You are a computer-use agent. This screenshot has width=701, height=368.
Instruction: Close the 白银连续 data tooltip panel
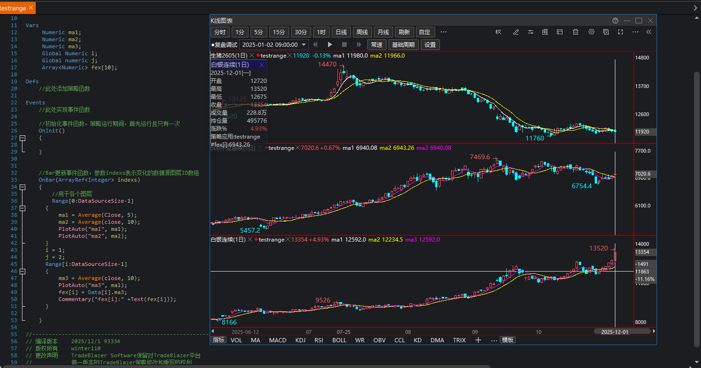(x=262, y=65)
